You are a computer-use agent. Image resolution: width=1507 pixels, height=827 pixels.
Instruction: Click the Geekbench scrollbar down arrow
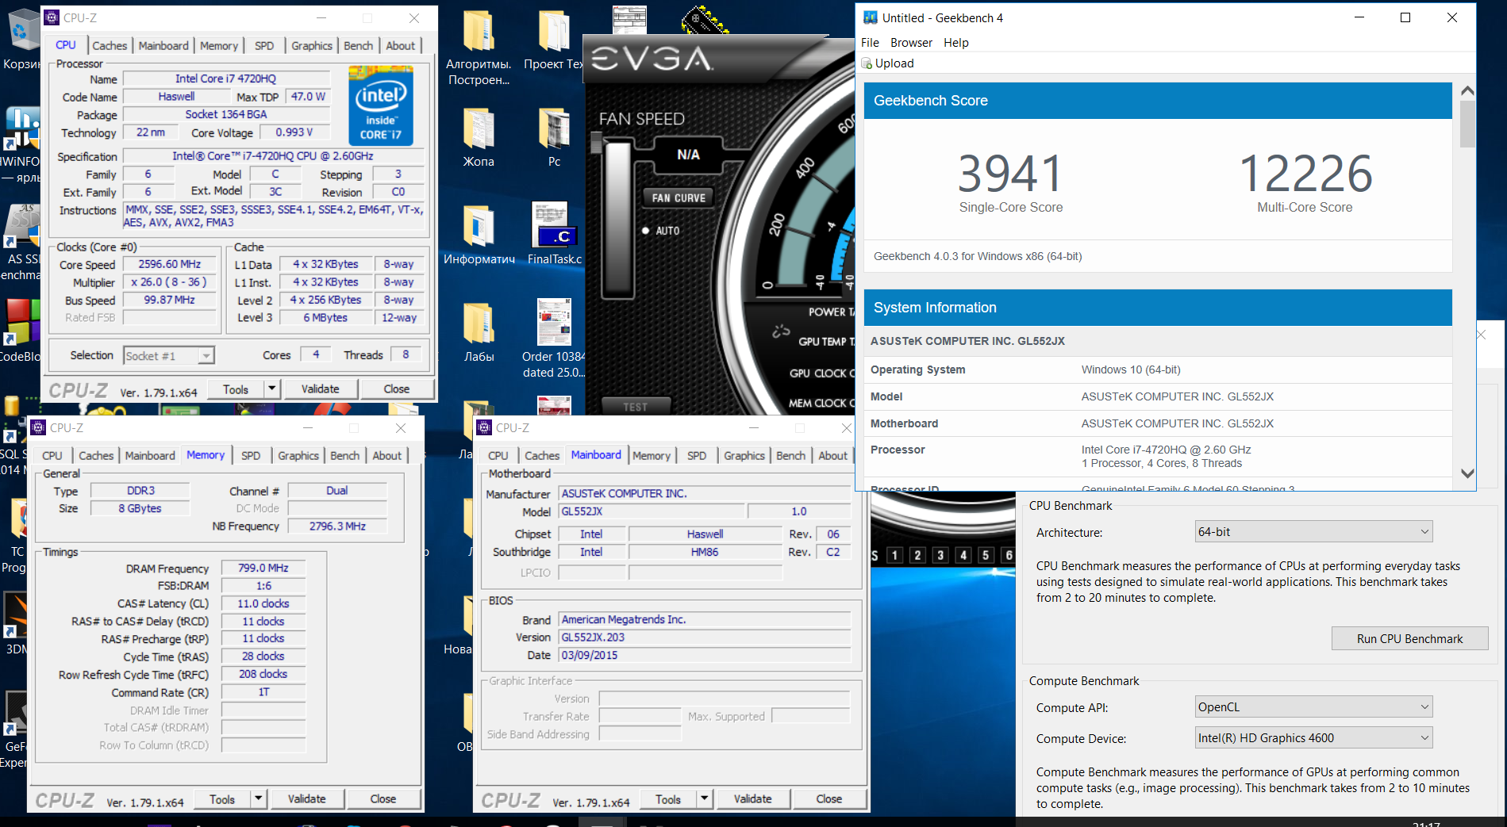(1467, 473)
